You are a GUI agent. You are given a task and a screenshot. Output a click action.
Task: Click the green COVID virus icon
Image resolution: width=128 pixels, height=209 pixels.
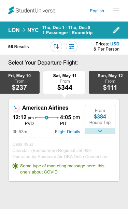[15, 166]
